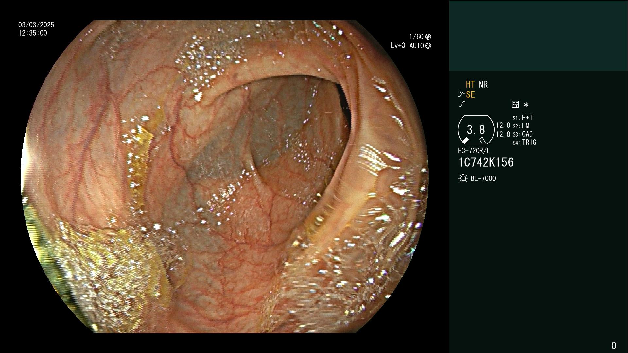Click the settings sliders icon
Image resolution: width=628 pixels, height=353 pixels.
click(515, 105)
